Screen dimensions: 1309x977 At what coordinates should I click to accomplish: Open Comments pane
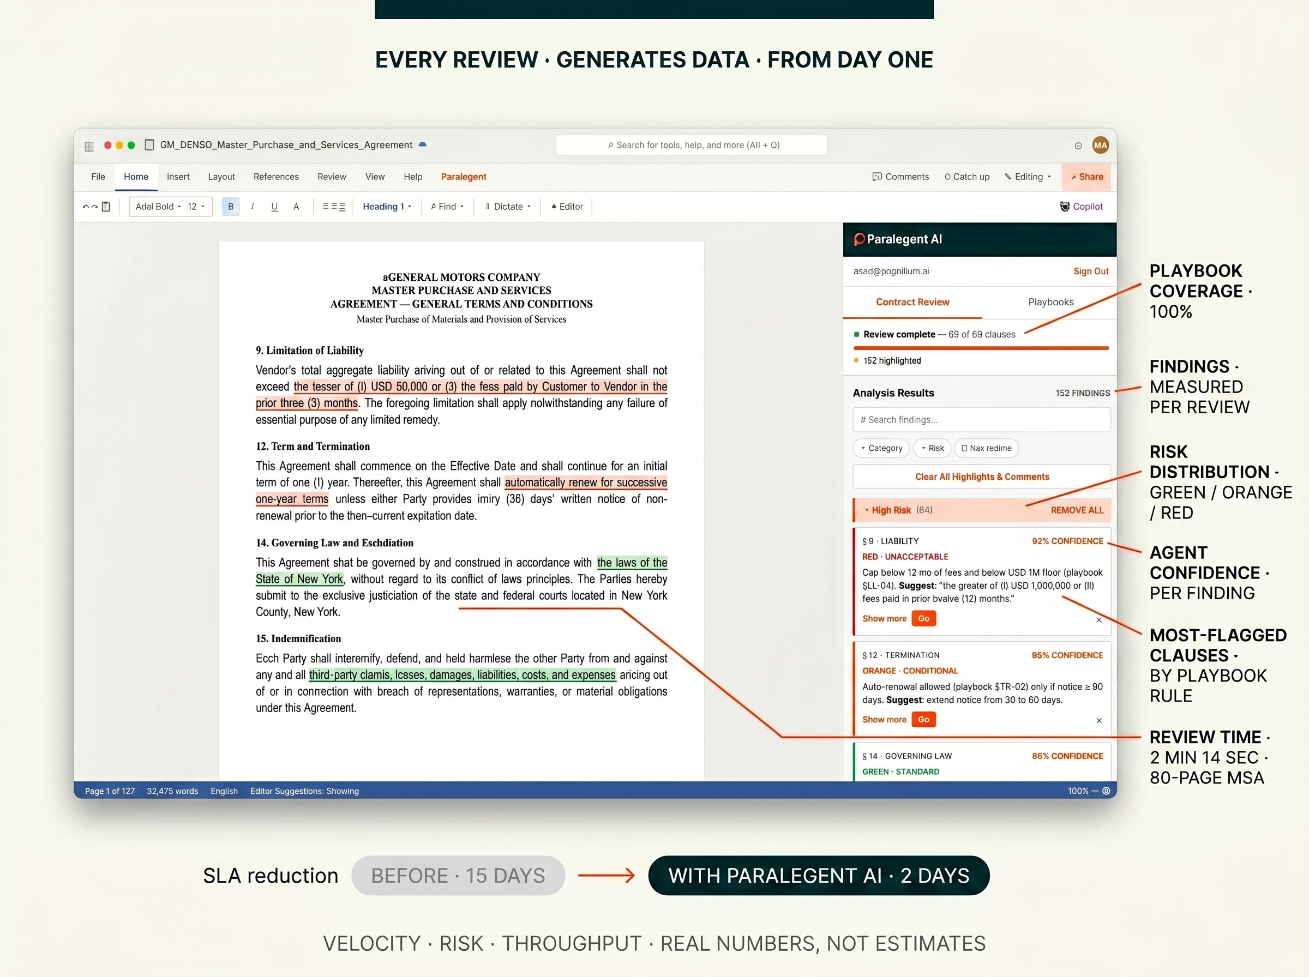pos(900,177)
